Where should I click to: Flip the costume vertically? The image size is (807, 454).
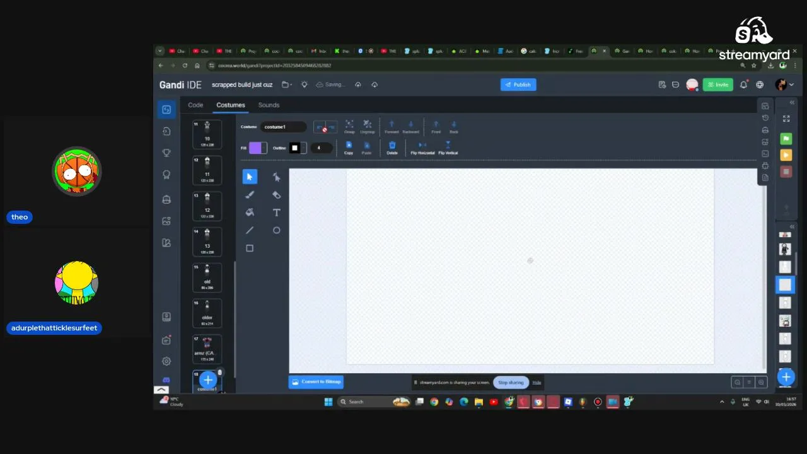pos(448,148)
